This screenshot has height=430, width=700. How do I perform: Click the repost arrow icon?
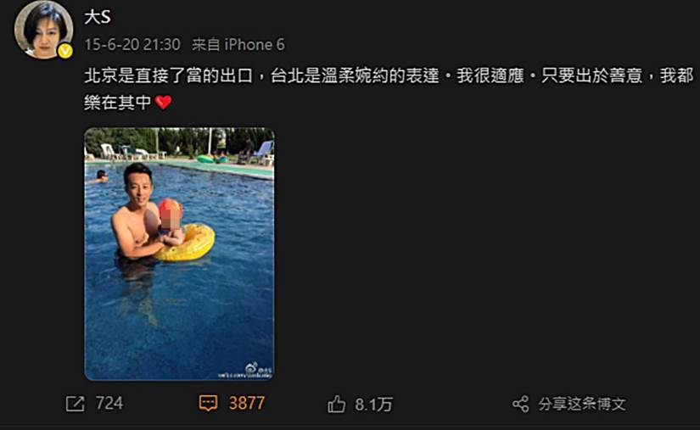(x=75, y=404)
